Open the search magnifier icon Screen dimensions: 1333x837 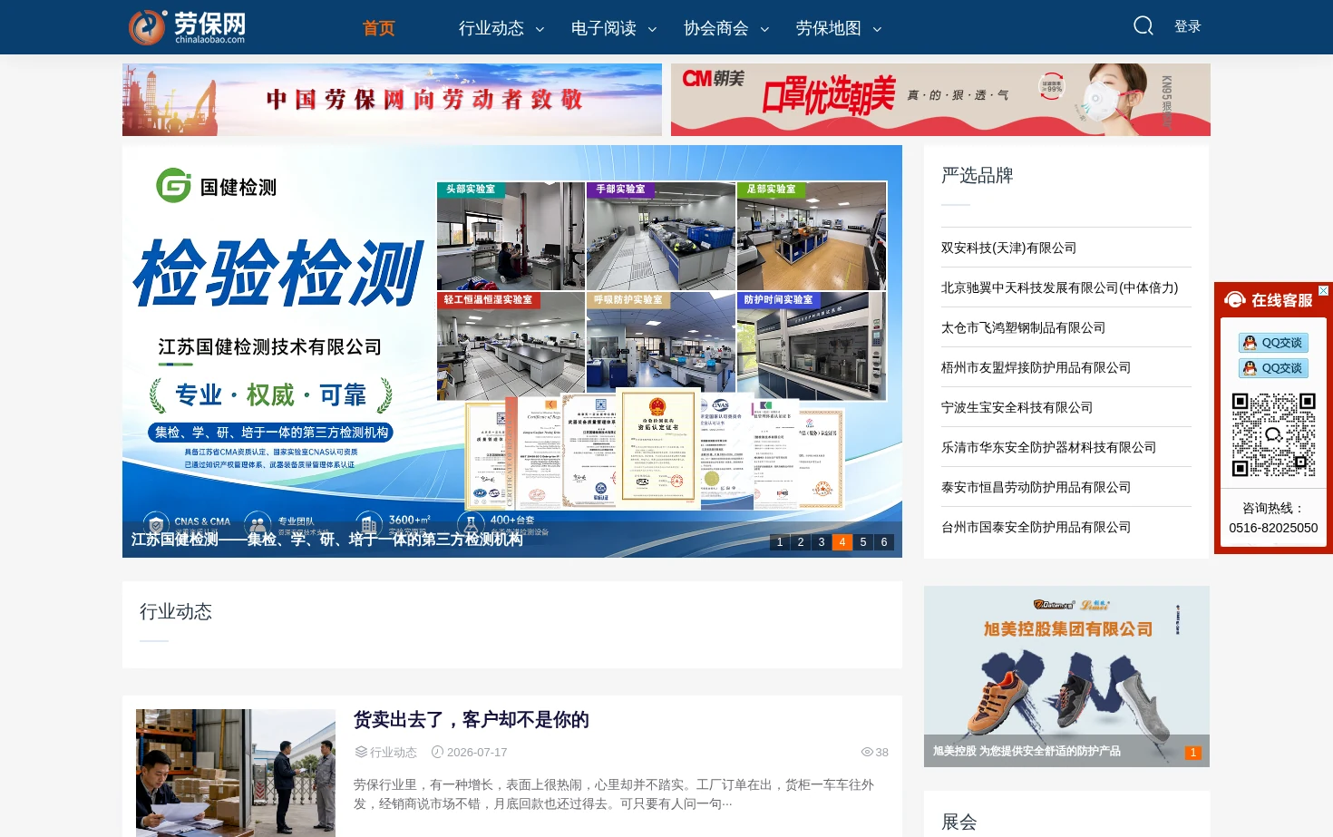(x=1143, y=26)
